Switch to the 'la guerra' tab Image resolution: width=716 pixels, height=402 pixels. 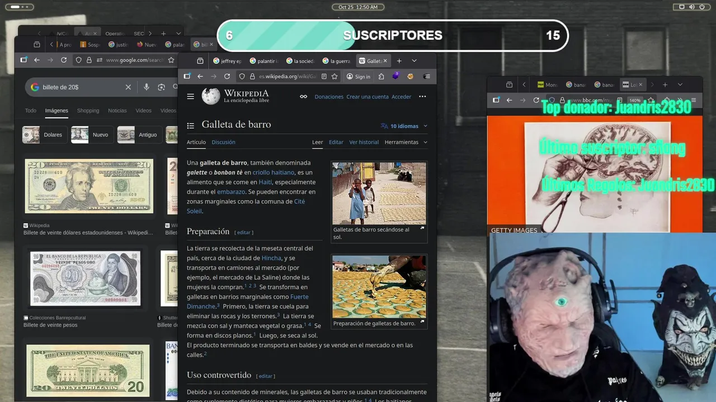pyautogui.click(x=336, y=61)
